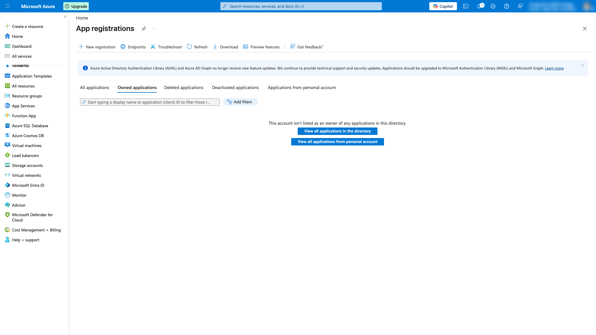Click the display name filter box
The height and width of the screenshot is (335, 596).
pyautogui.click(x=150, y=102)
